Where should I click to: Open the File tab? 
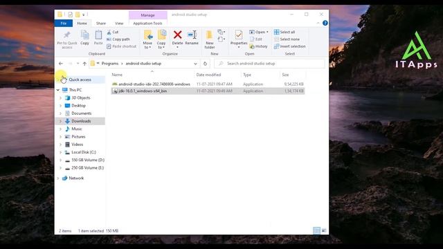64,24
